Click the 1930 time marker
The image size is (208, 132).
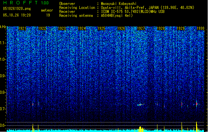pos(200,28)
